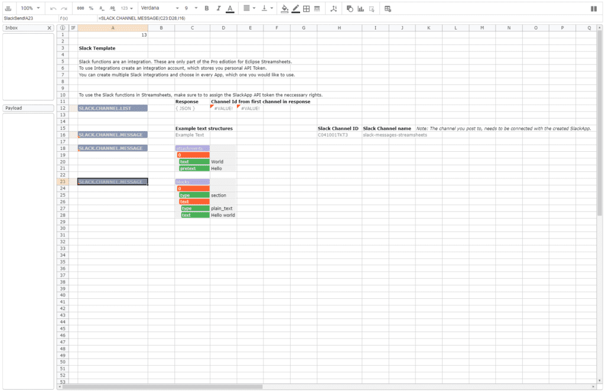This screenshot has width=605, height=391.
Task: Click the horizontal scrollbar at bottom
Action: [162, 386]
